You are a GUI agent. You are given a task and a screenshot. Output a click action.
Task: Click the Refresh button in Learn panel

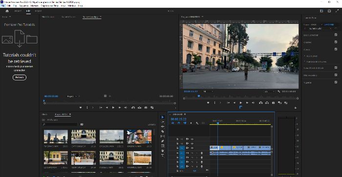pyautogui.click(x=20, y=78)
